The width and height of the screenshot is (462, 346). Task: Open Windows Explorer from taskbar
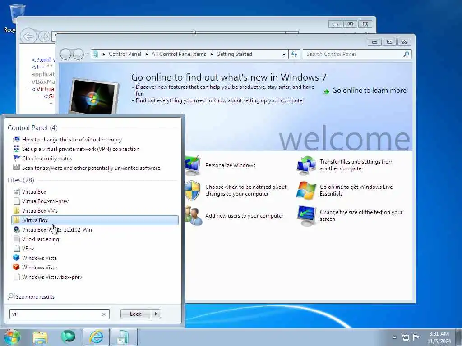pyautogui.click(x=40, y=337)
